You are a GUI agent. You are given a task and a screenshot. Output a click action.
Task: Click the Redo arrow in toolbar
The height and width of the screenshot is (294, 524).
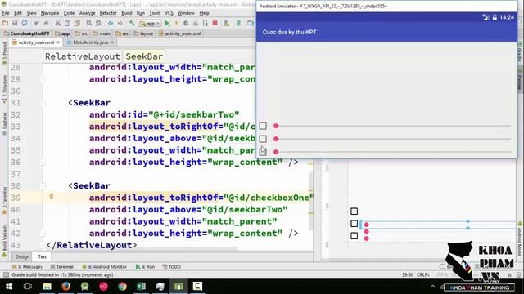pyautogui.click(x=46, y=23)
